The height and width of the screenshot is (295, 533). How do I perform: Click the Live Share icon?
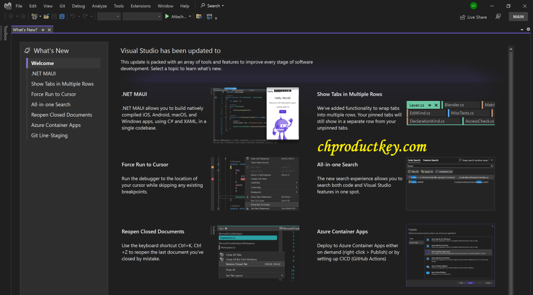(462, 17)
